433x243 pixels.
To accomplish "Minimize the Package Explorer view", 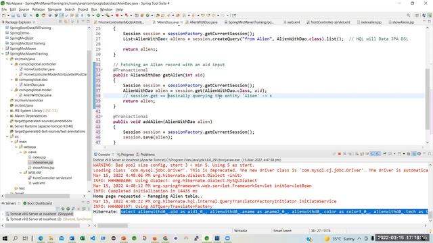I will [83, 22].
